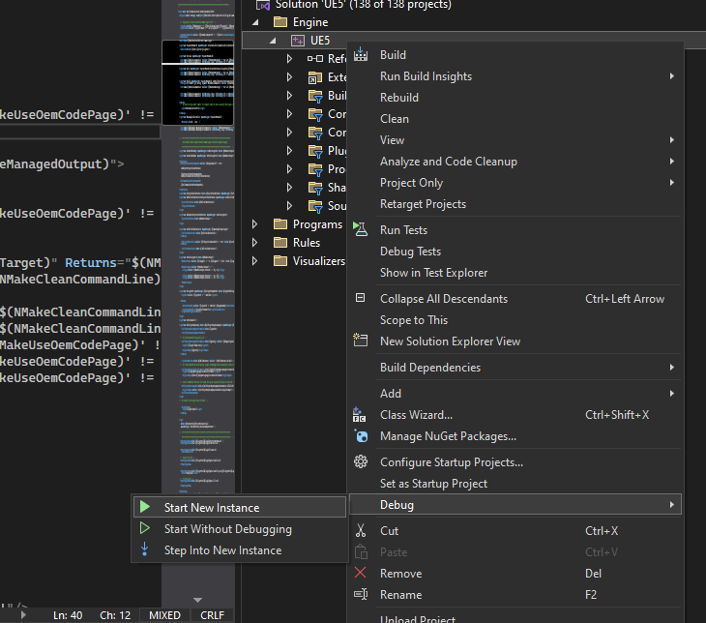Click the External Dependencies icon
This screenshot has width=706, height=623.
[x=315, y=77]
